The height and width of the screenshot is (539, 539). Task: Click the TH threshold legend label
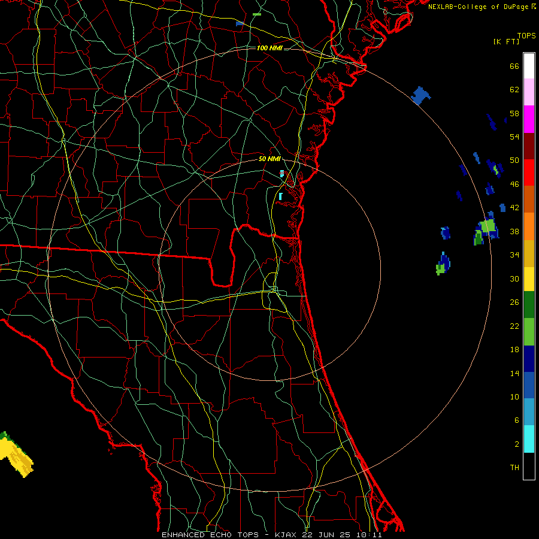pyautogui.click(x=514, y=468)
